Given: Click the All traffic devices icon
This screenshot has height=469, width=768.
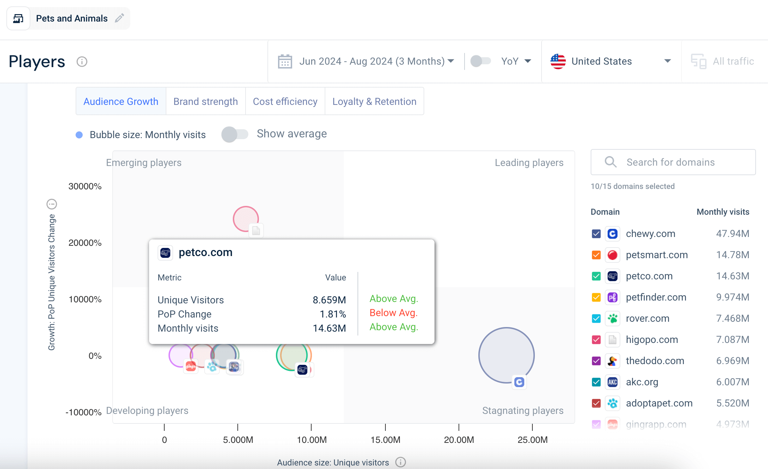Looking at the screenshot, I should [698, 61].
